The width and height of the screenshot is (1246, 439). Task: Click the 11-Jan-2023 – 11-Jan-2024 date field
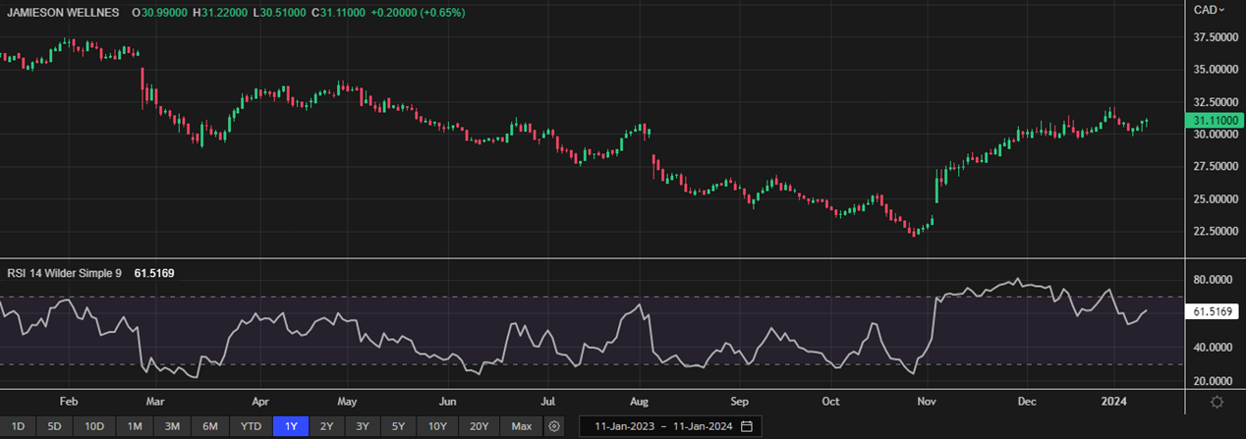[x=656, y=426]
